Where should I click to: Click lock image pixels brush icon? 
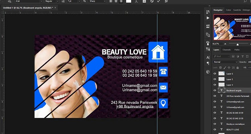click(225, 68)
